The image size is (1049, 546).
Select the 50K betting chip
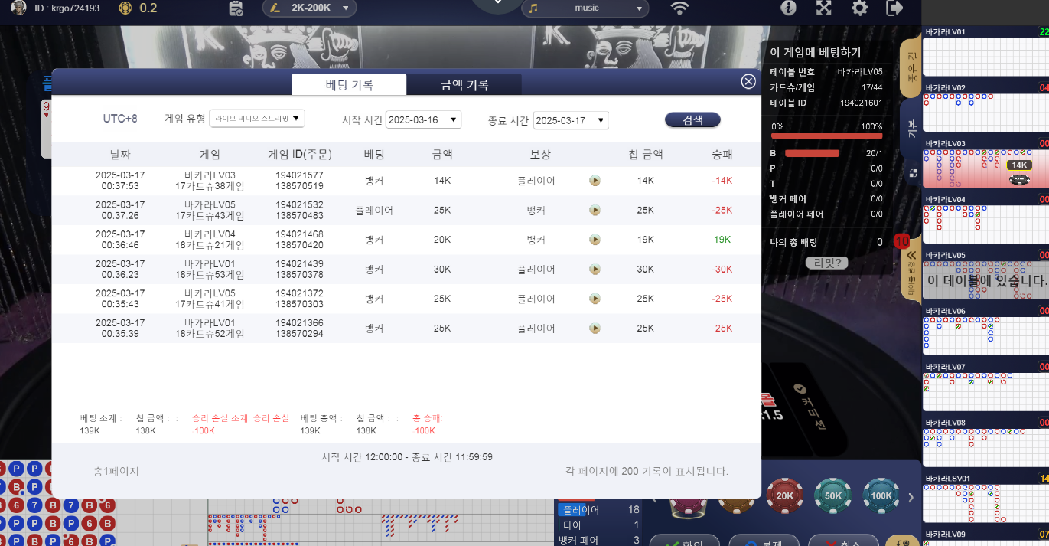tap(832, 495)
